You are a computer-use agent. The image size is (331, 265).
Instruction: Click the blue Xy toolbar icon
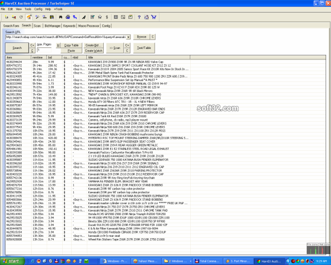click(x=75, y=17)
